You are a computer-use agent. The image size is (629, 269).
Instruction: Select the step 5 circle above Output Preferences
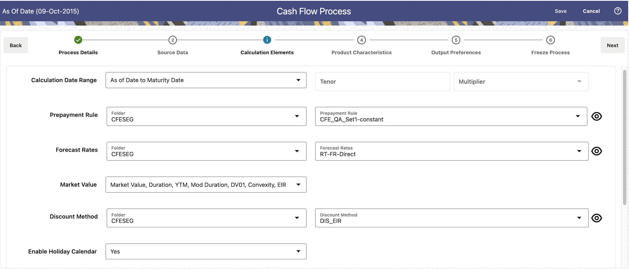(x=456, y=40)
